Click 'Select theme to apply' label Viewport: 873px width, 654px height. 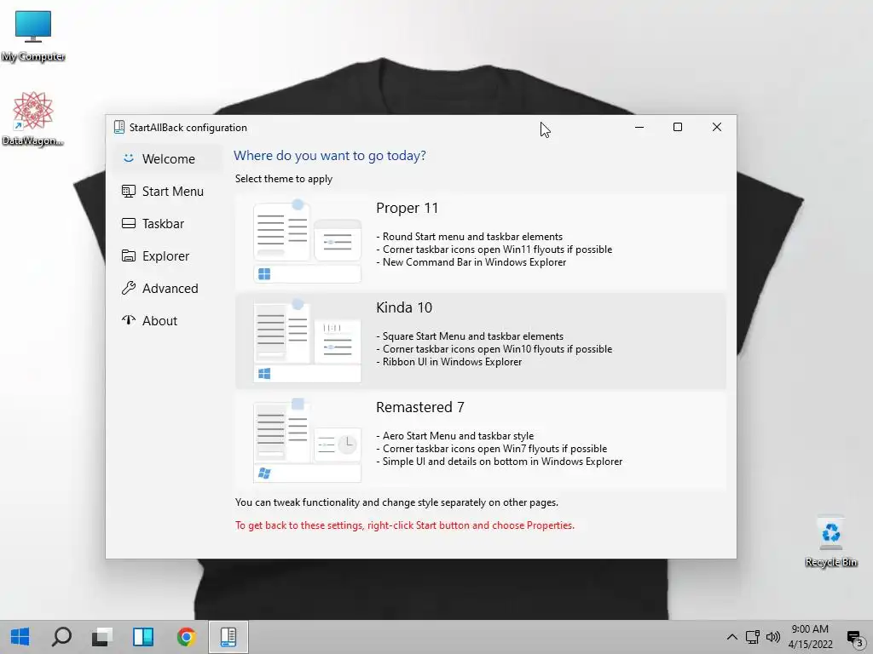coord(283,179)
